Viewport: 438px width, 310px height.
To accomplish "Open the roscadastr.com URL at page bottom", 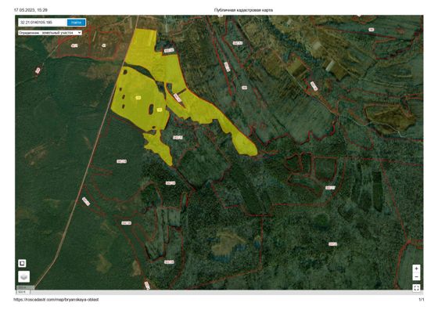I will (56, 299).
